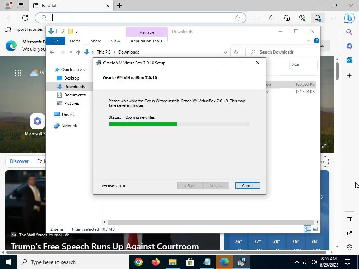Open new Edge tab
The height and width of the screenshot is (269, 359).
(120, 6)
